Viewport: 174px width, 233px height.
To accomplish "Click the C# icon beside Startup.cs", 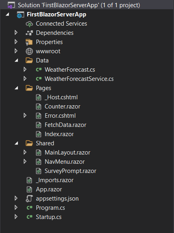I will click(30, 217).
